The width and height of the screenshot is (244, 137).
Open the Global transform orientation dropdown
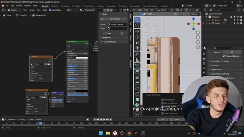pos(163,10)
